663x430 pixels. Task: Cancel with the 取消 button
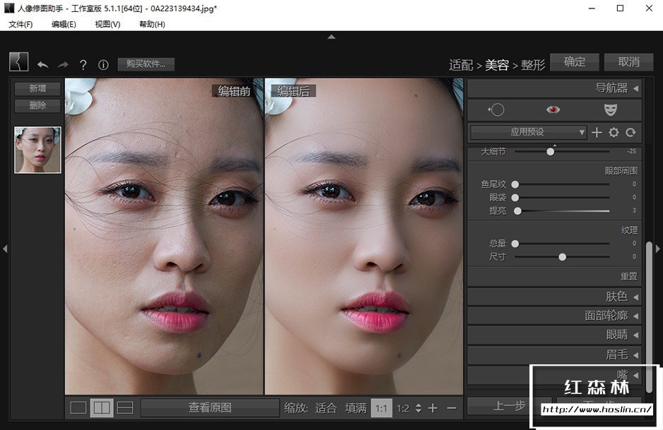pyautogui.click(x=629, y=62)
